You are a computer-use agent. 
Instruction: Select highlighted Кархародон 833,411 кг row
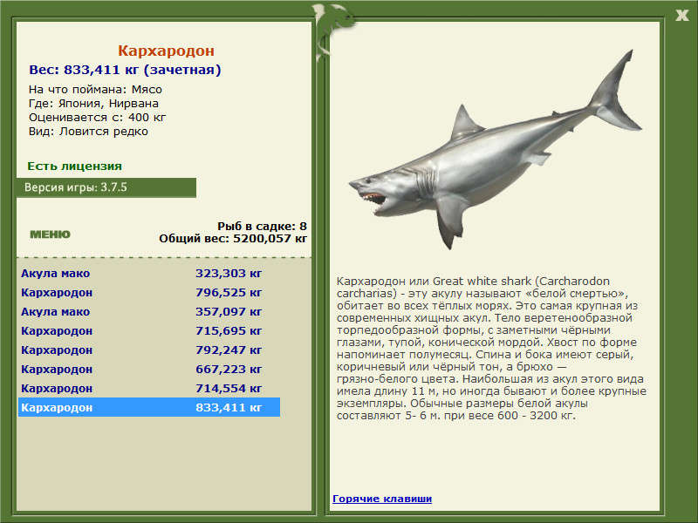149,407
